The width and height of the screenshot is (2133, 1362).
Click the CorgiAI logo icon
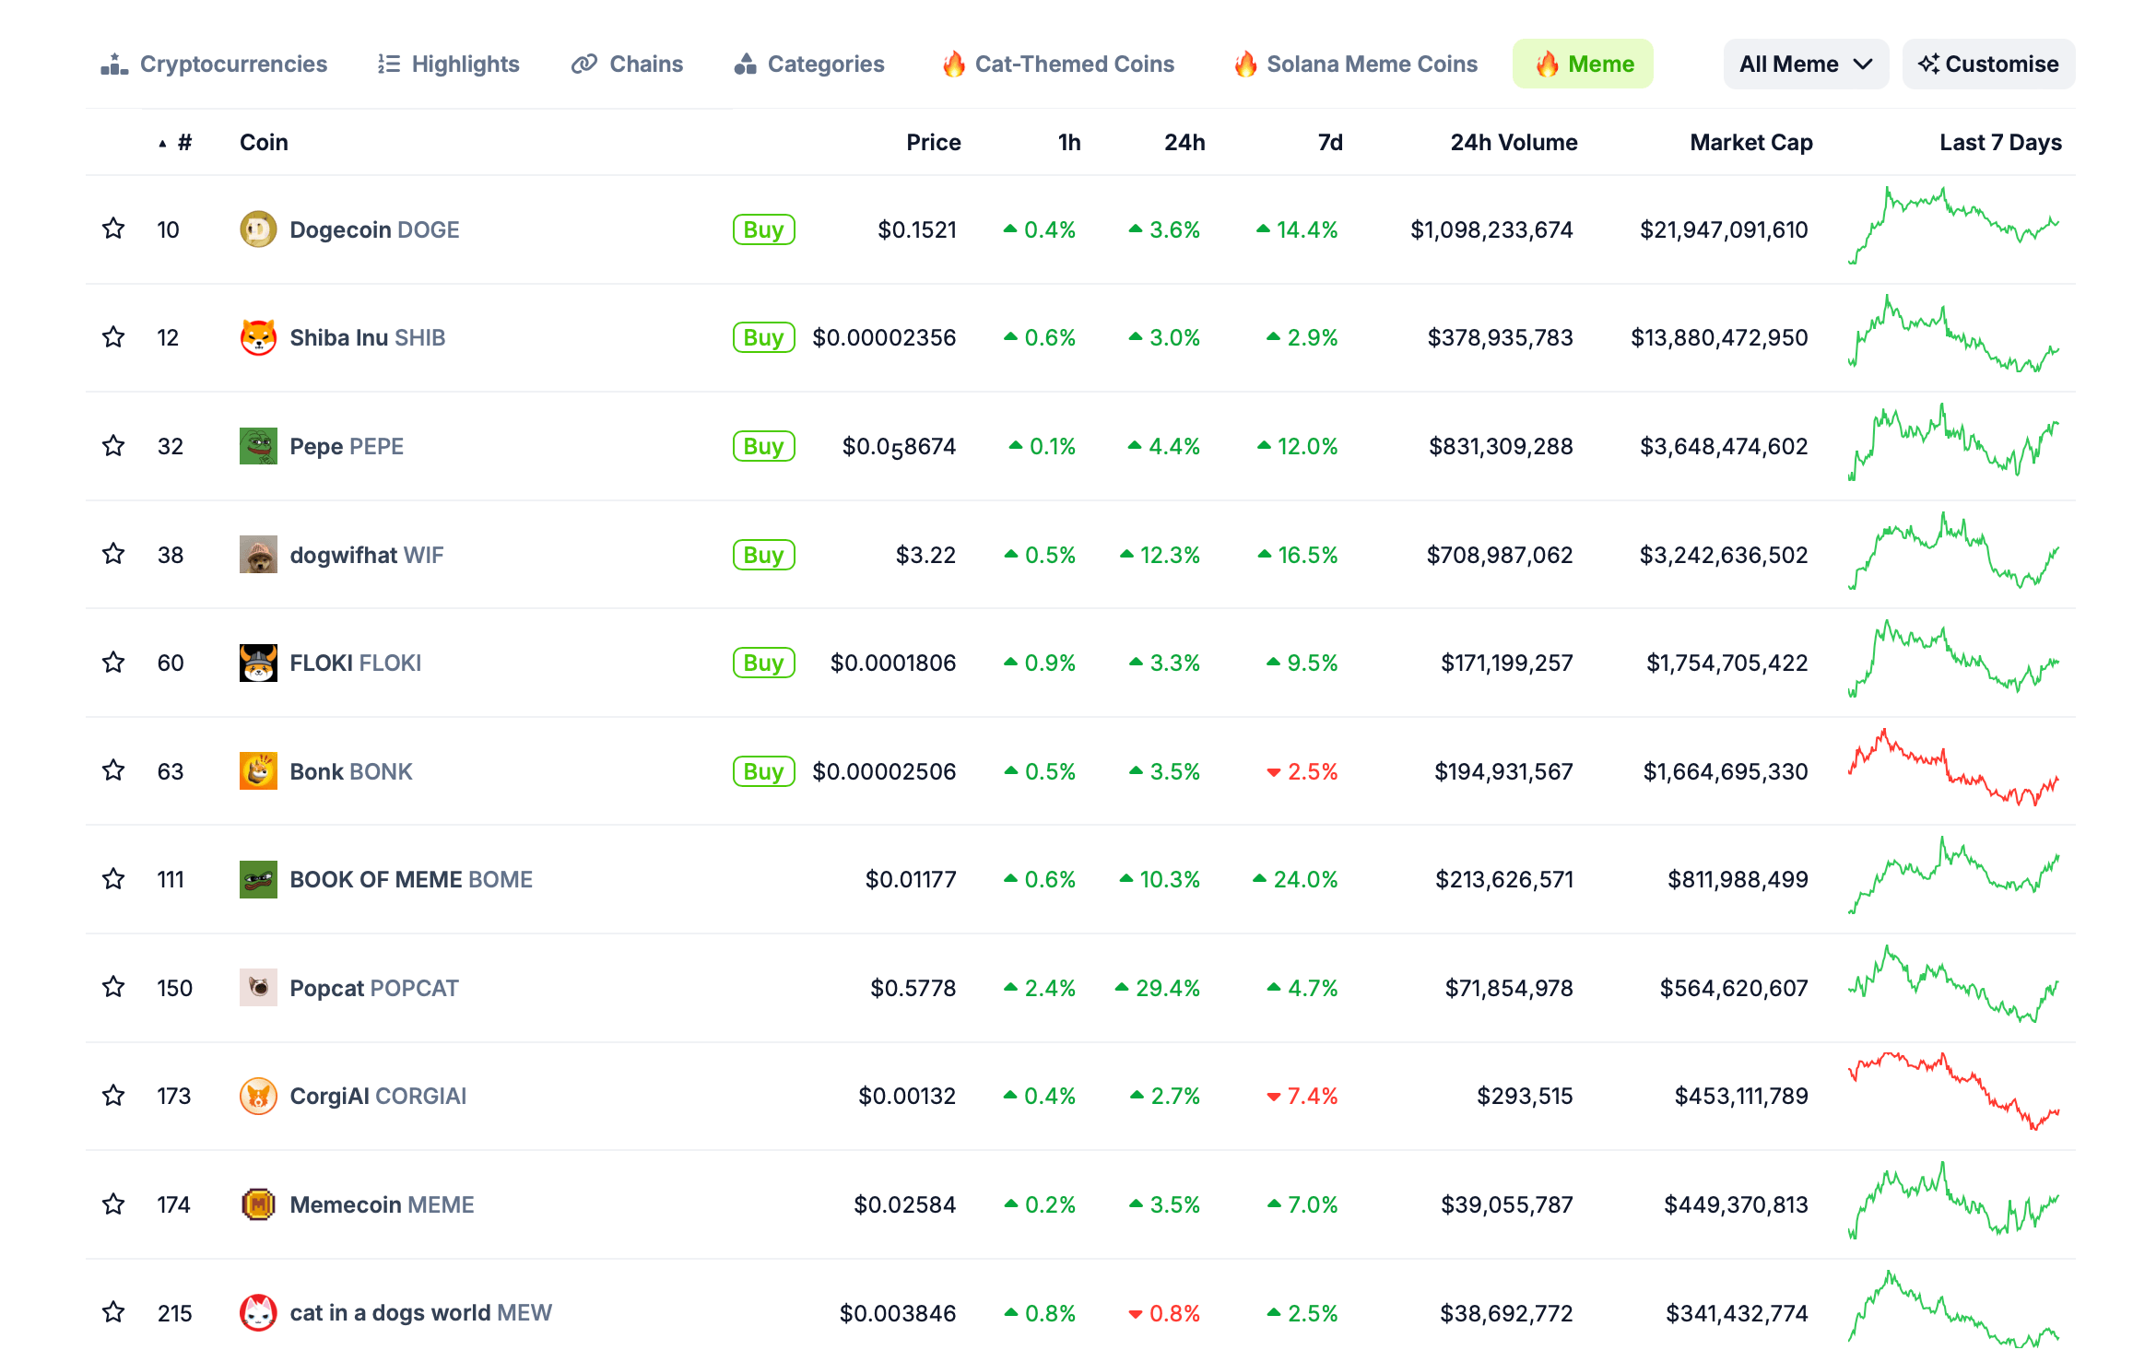click(258, 1096)
